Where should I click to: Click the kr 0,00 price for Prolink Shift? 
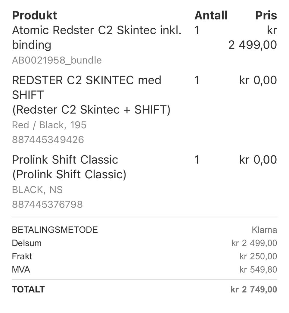[x=258, y=160]
